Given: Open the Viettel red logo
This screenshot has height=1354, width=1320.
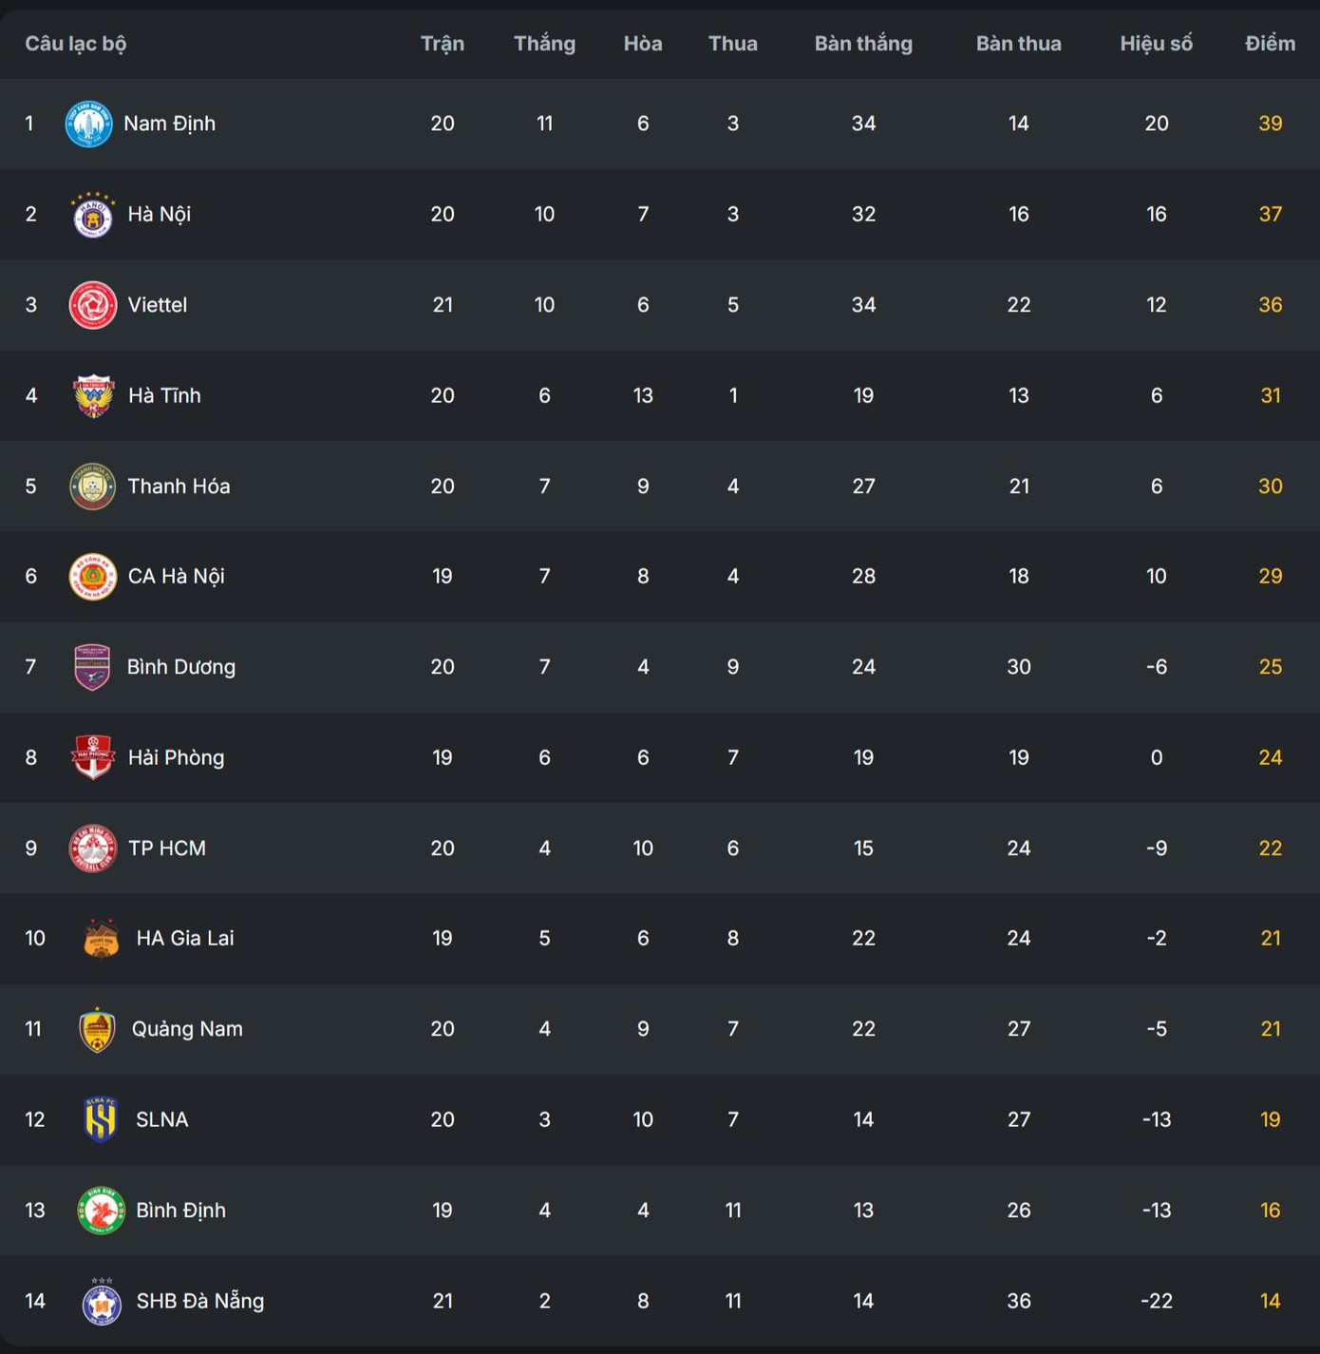Looking at the screenshot, I should pyautogui.click(x=93, y=305).
